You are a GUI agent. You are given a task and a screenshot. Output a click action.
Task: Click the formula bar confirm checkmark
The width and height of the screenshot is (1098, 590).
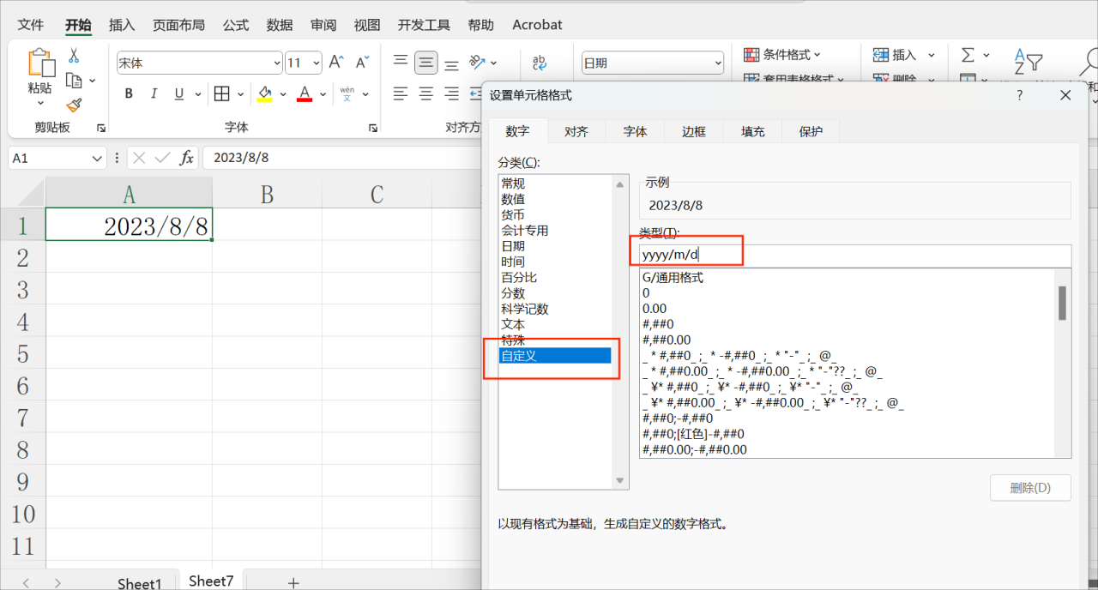(162, 158)
